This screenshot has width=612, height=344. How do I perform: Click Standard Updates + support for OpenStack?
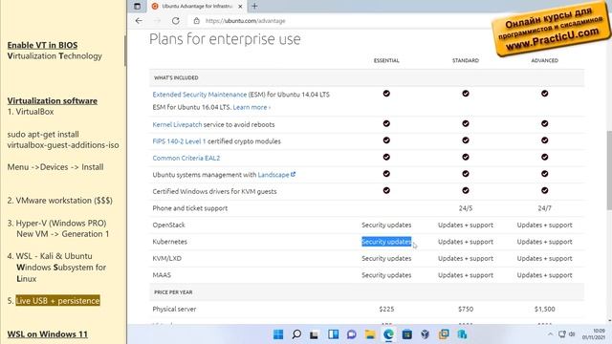pos(466,226)
